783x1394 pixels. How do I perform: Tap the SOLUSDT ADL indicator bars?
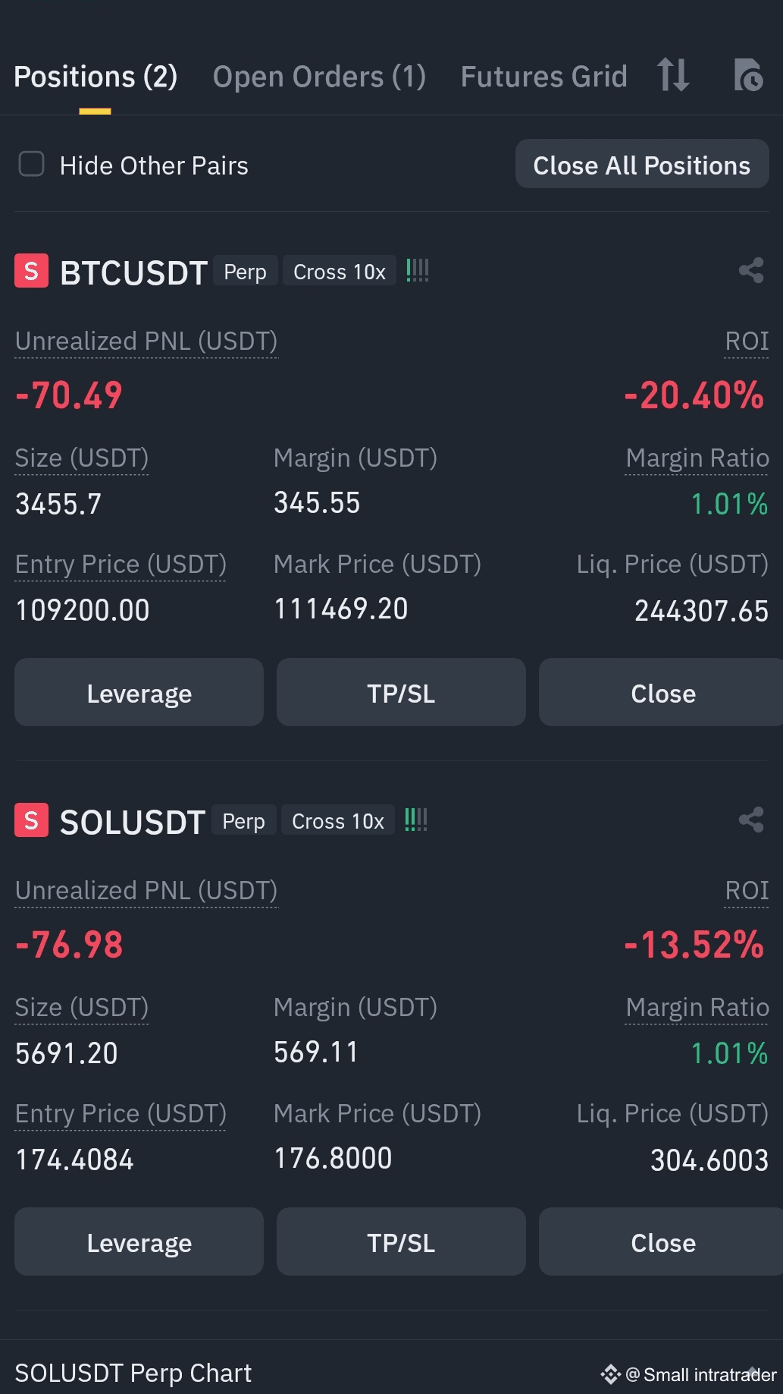416,820
